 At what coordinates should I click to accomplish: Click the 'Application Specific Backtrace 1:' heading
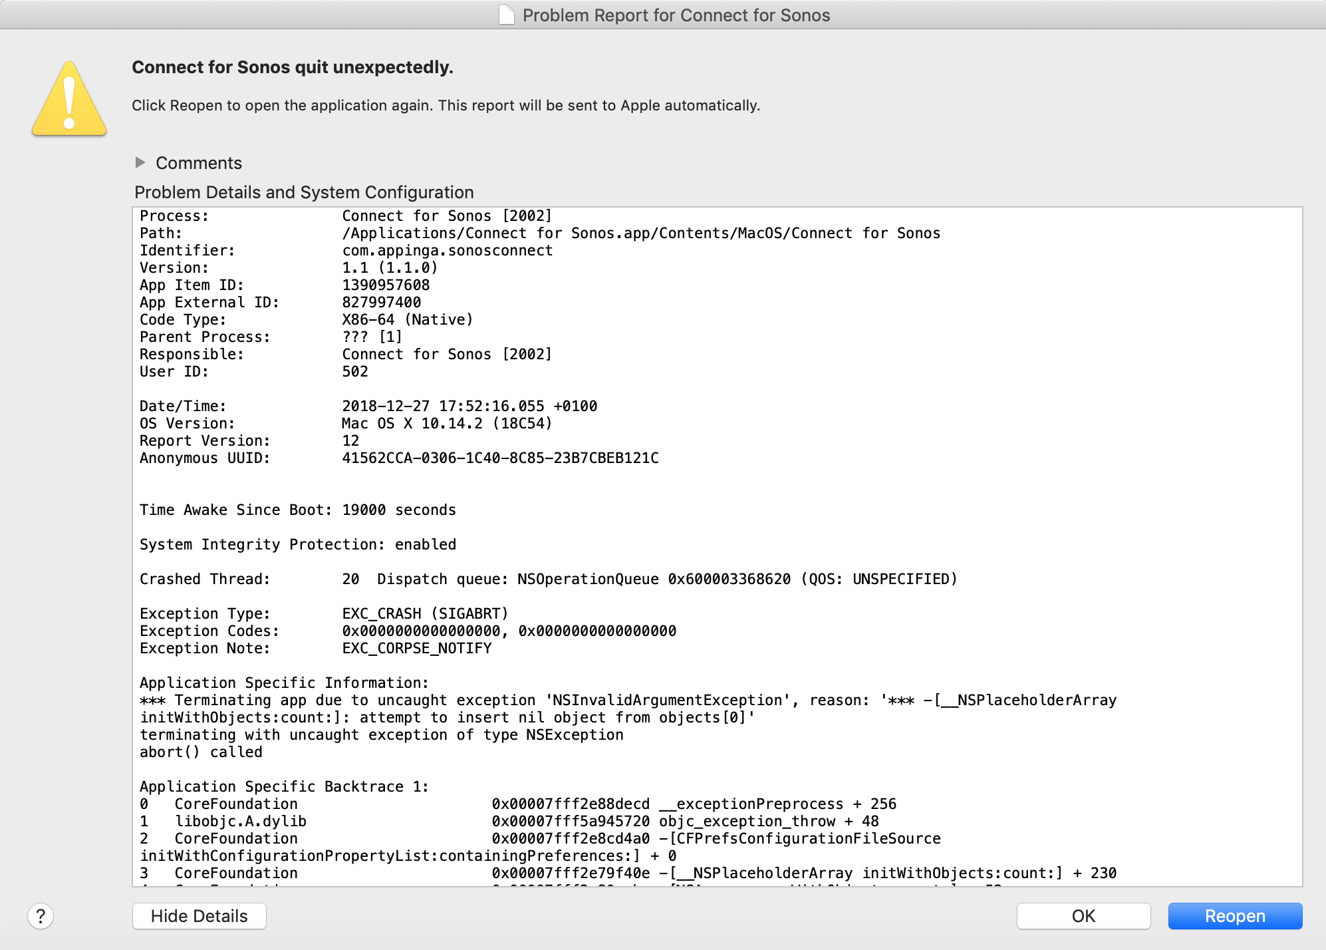click(x=285, y=786)
